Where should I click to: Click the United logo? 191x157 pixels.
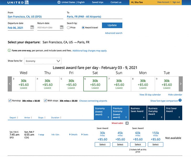(18, 2)
